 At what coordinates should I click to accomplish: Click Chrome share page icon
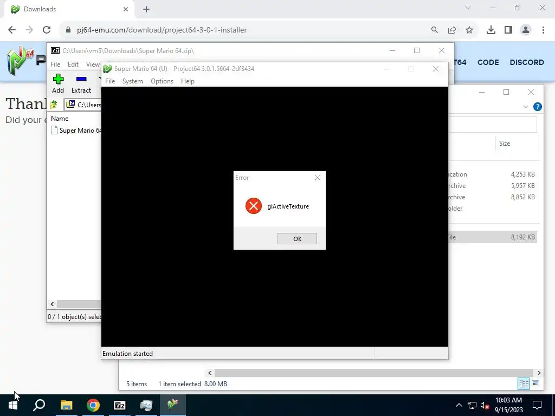point(451,30)
